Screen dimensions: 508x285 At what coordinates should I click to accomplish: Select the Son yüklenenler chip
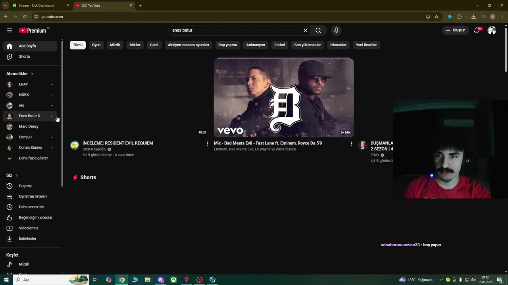tap(308, 45)
